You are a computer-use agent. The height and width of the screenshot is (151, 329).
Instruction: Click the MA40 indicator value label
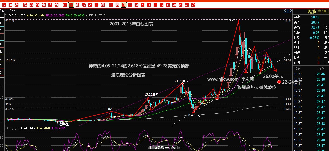[75, 16]
